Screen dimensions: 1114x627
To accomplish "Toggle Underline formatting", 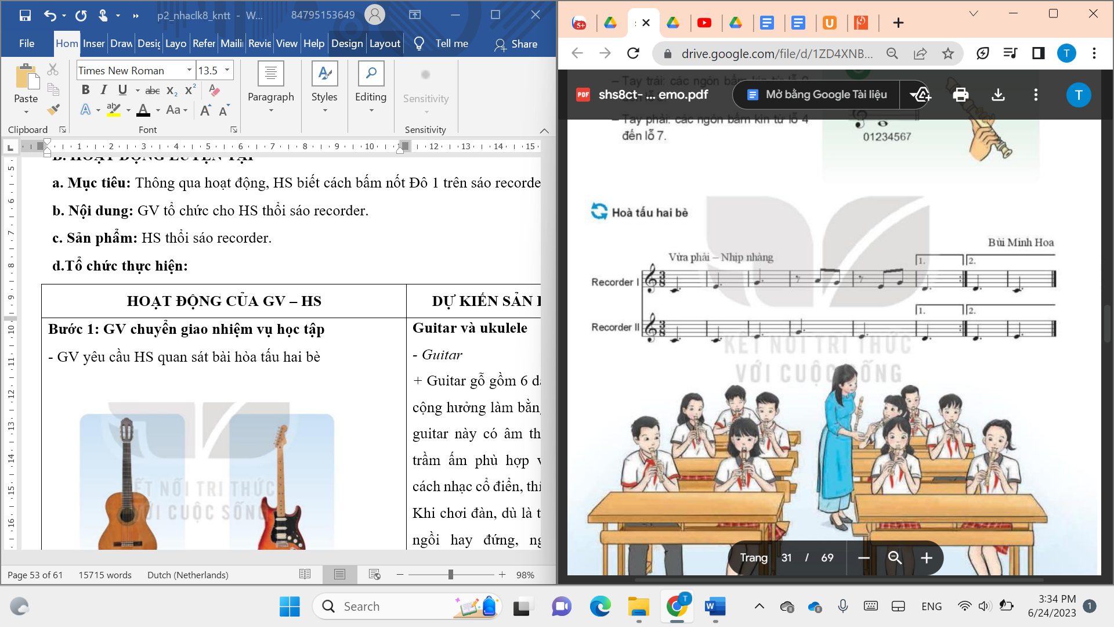I will pos(122,90).
